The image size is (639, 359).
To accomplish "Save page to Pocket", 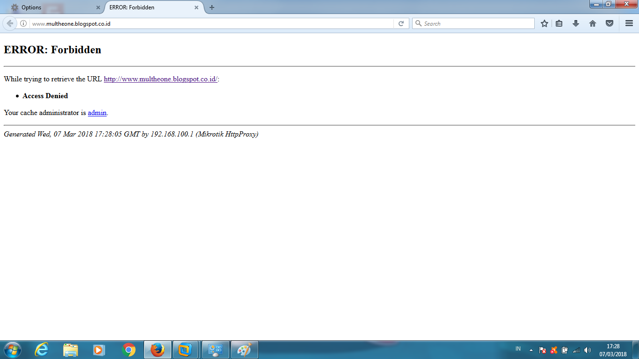I will pyautogui.click(x=610, y=23).
